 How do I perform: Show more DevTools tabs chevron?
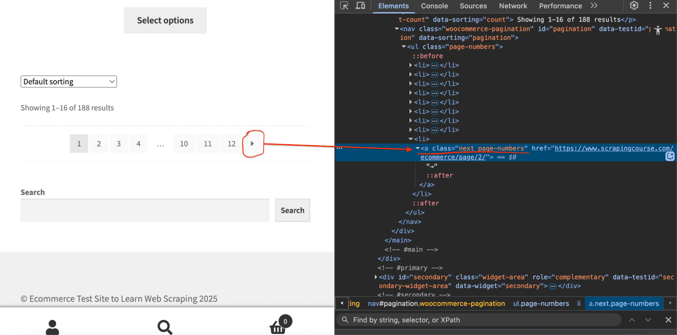(x=594, y=6)
